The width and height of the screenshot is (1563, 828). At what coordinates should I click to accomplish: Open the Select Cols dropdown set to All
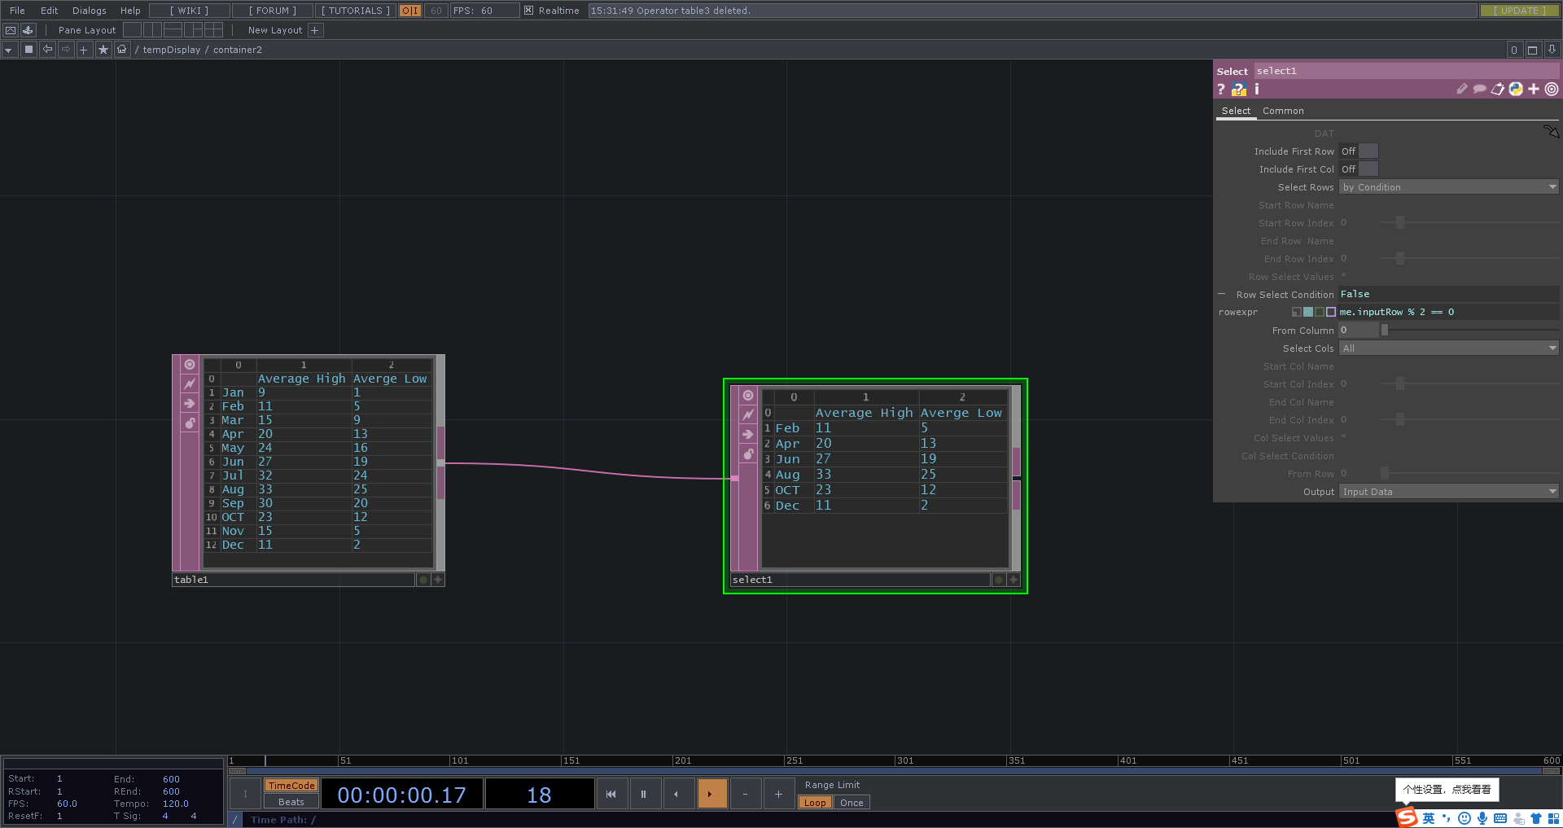[1448, 348]
